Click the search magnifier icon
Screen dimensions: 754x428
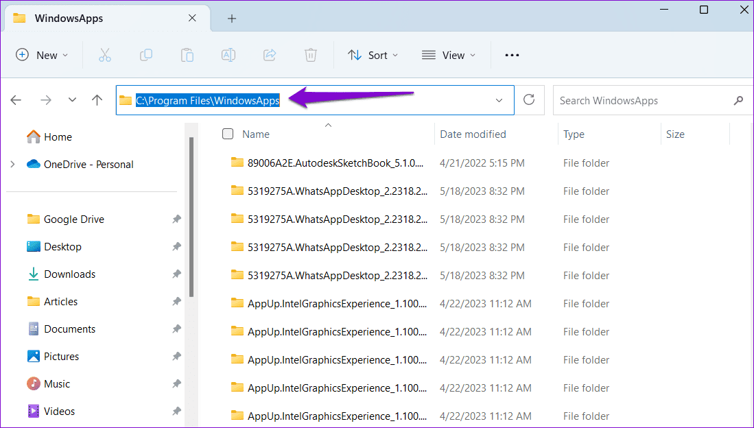pos(739,101)
